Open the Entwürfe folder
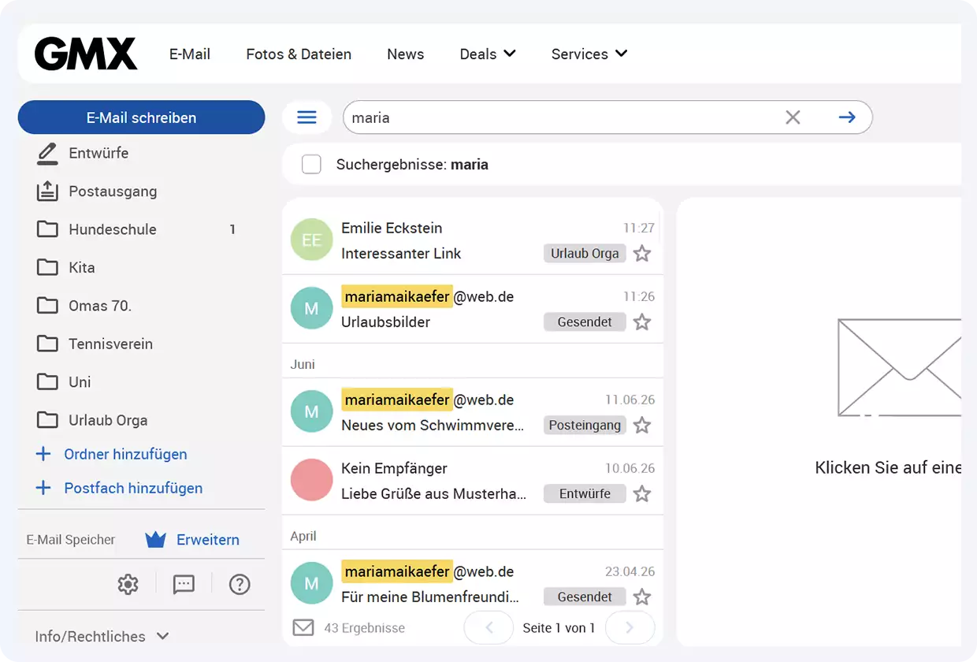 click(98, 153)
